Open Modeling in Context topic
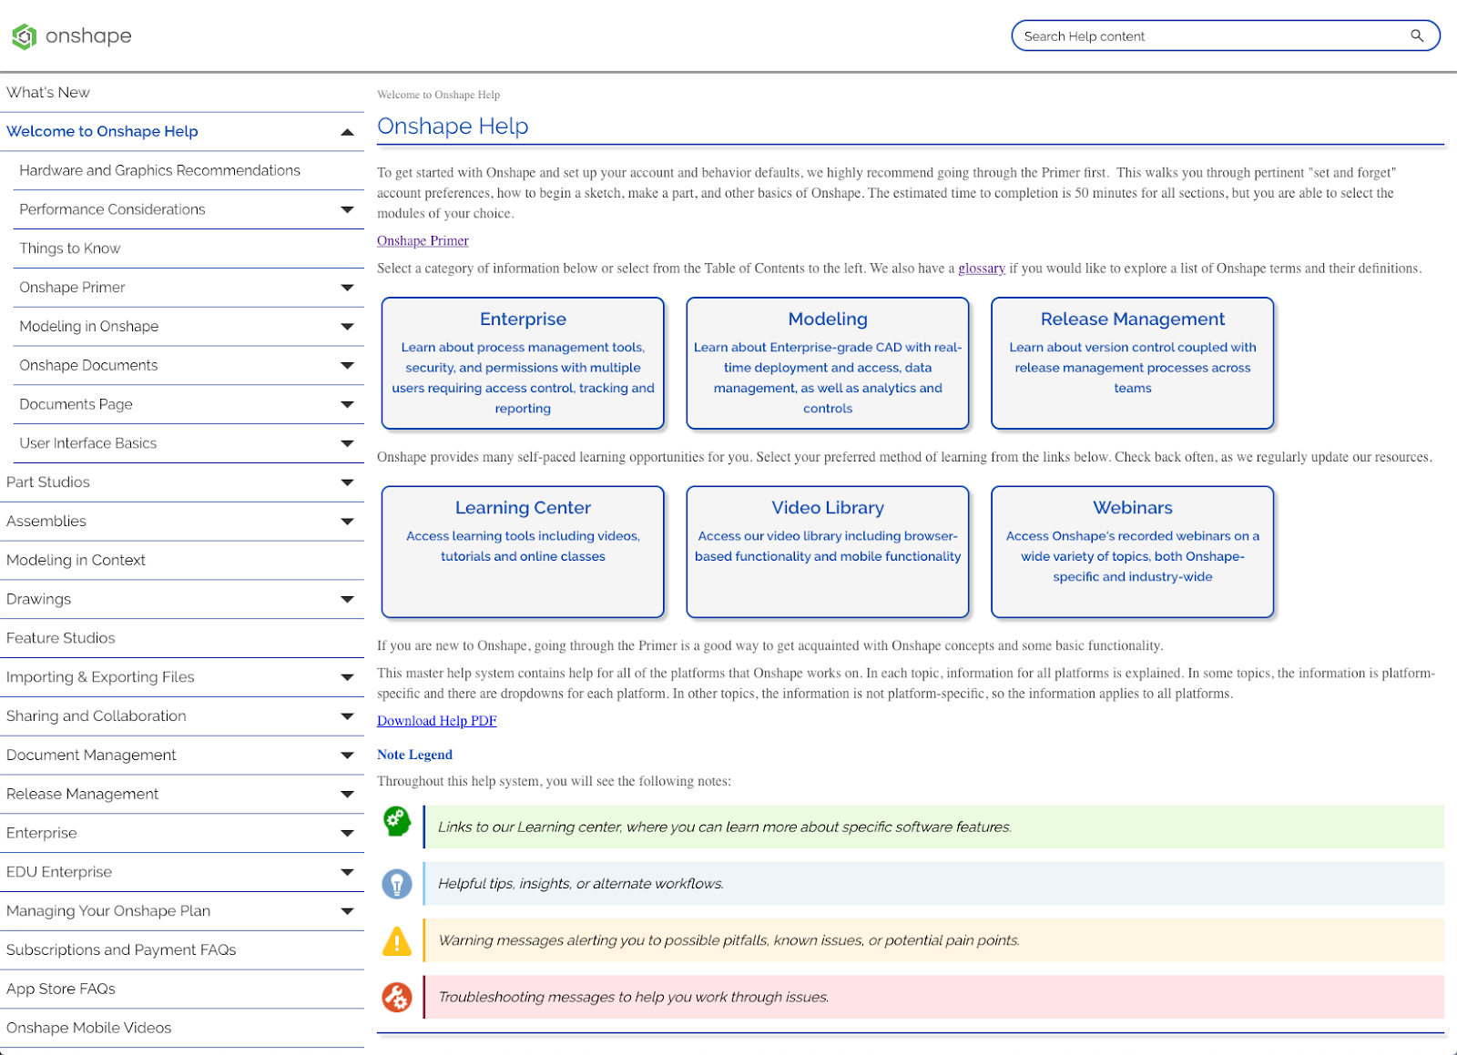 pos(76,561)
